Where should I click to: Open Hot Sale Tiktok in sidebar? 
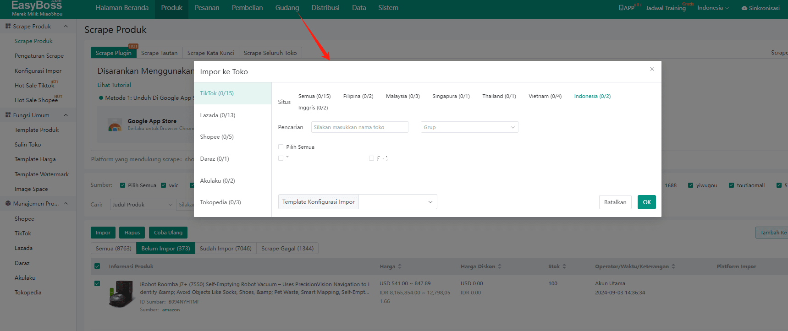(34, 86)
